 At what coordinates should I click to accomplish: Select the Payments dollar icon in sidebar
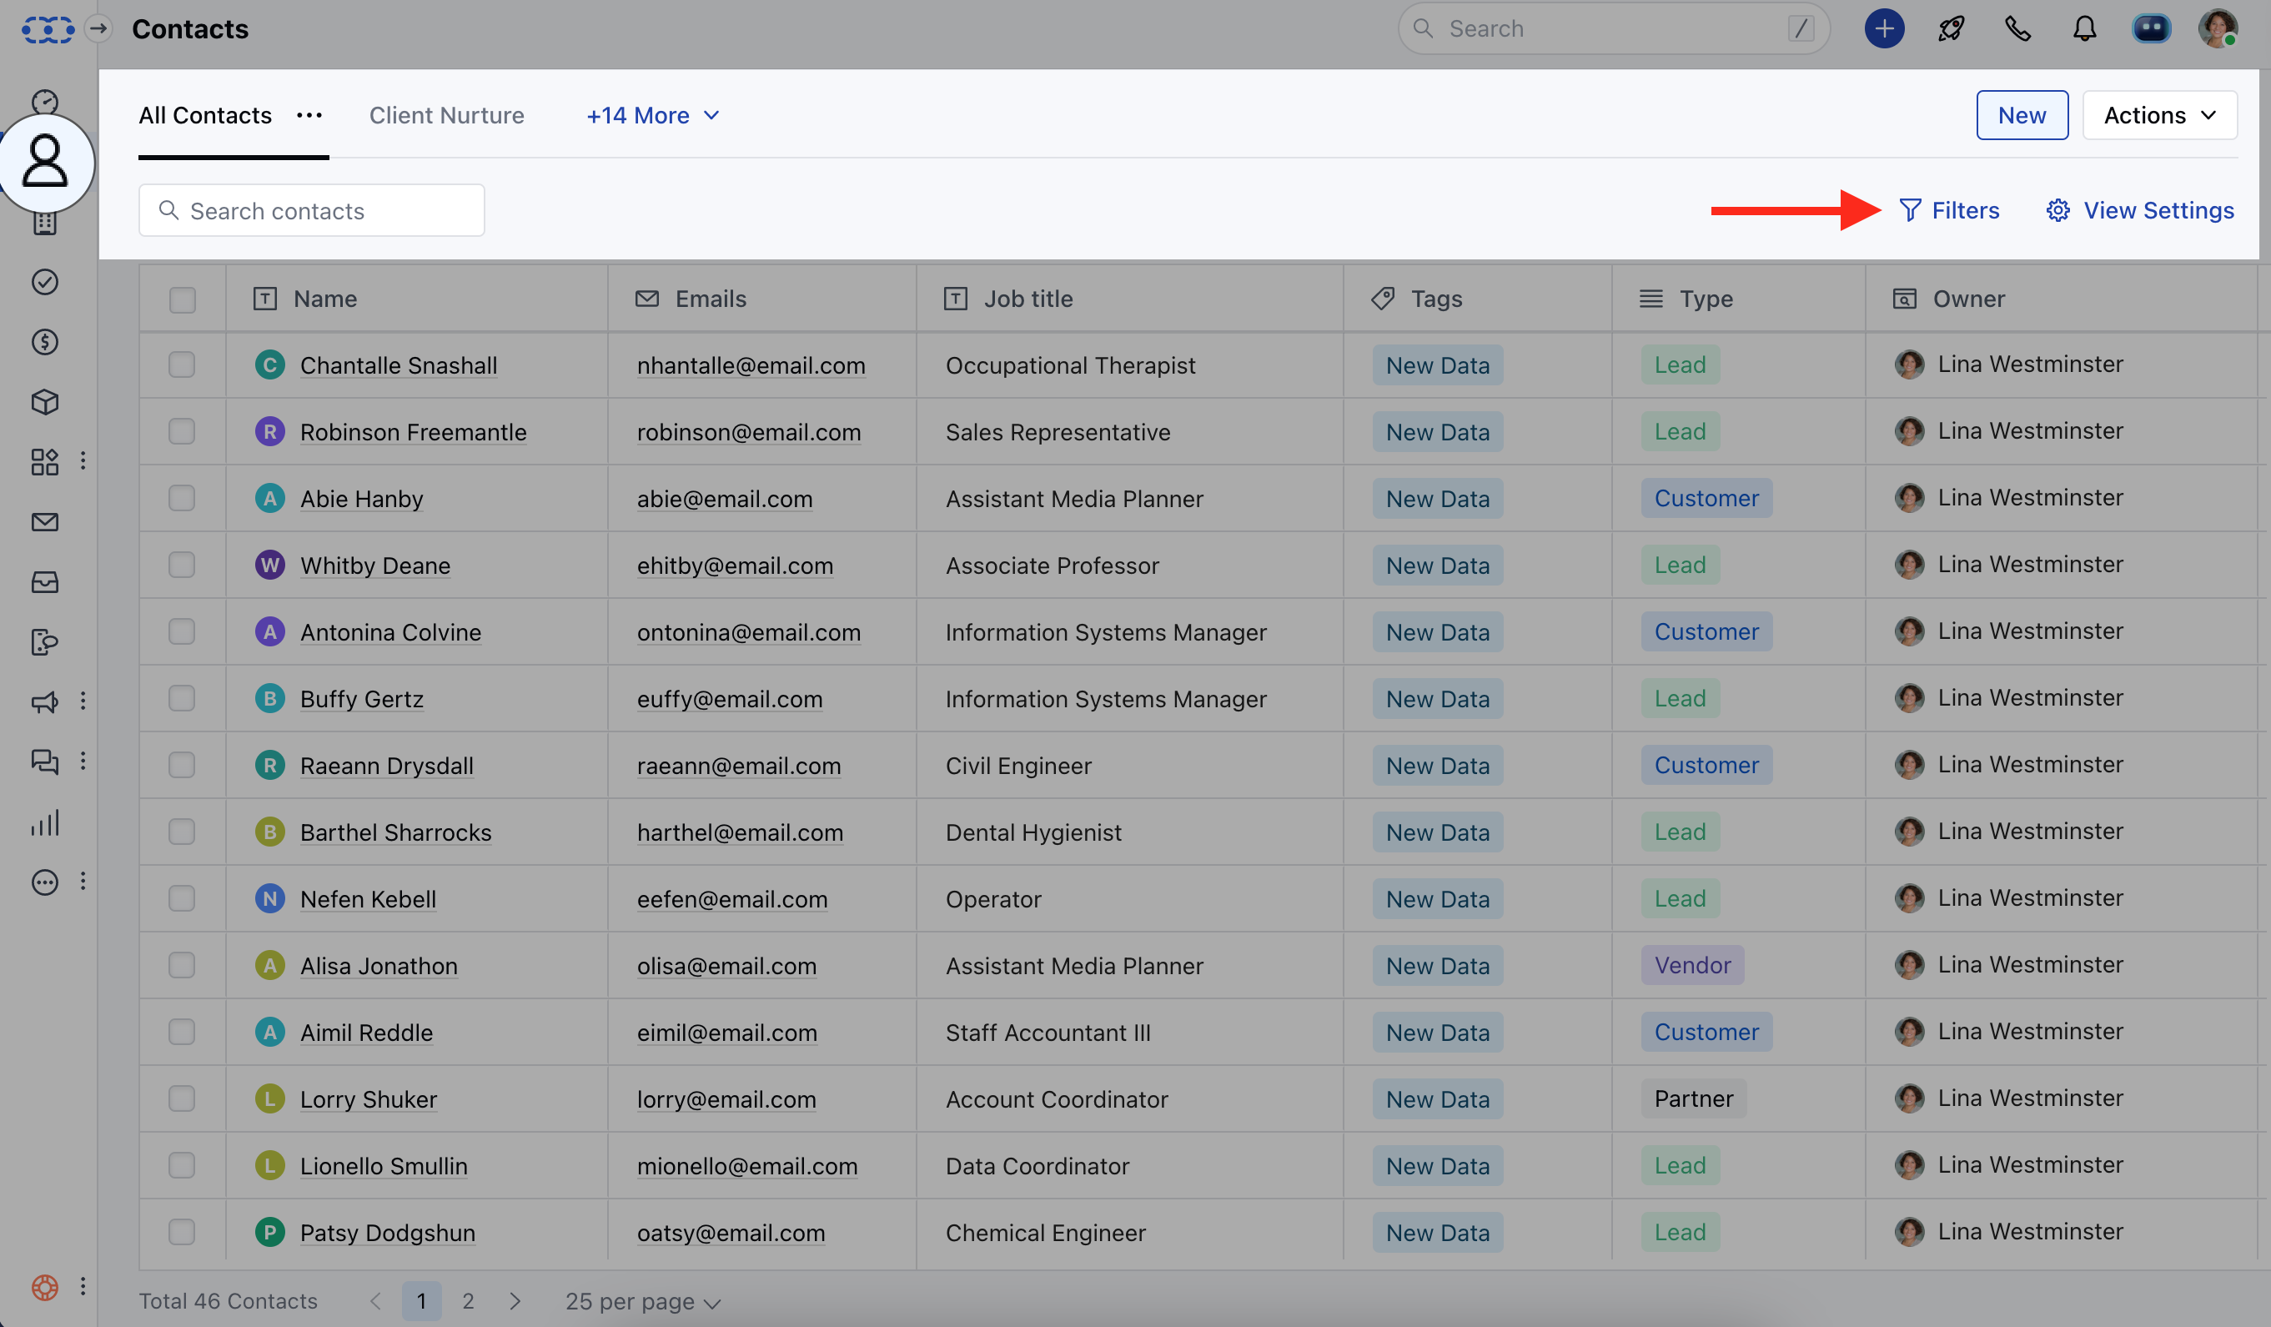pos(44,342)
